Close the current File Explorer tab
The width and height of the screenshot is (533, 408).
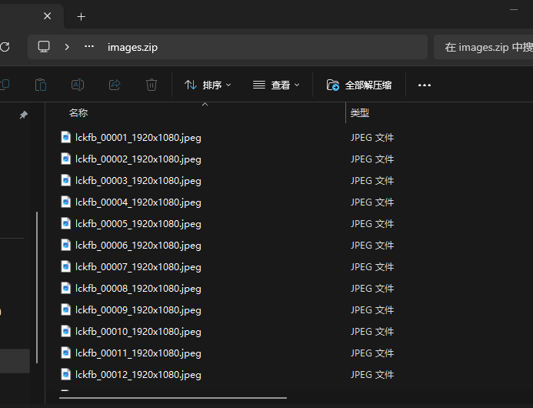tap(48, 16)
